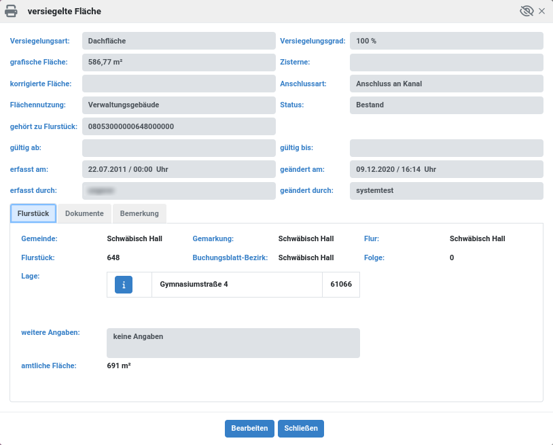Select the Flurstück tab

click(x=33, y=213)
